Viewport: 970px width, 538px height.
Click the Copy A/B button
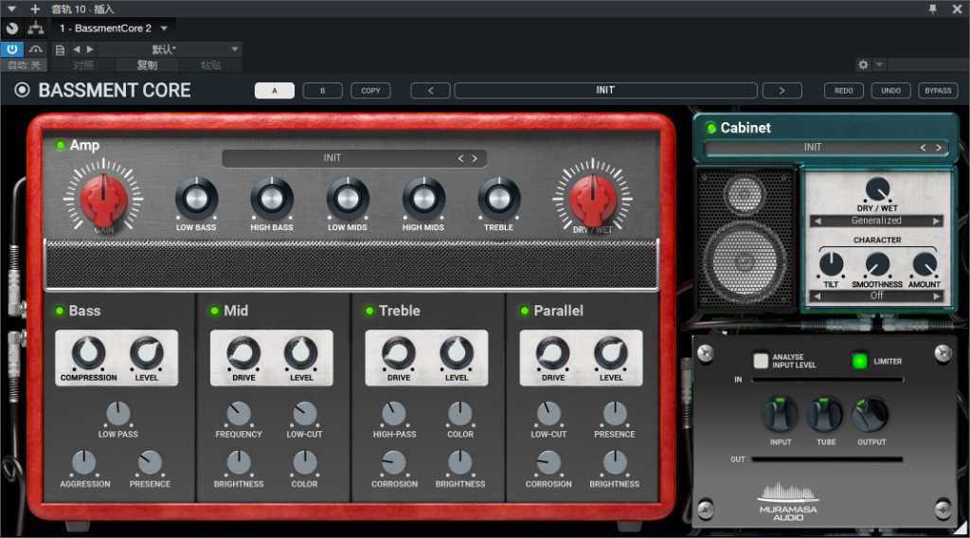[x=370, y=90]
